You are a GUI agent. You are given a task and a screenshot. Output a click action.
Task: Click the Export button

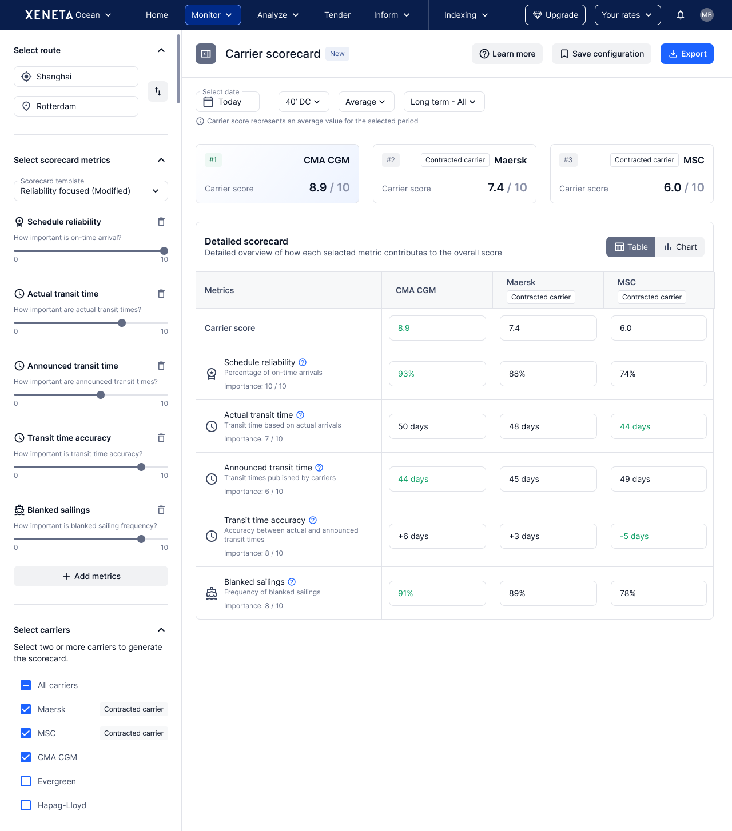pyautogui.click(x=687, y=54)
